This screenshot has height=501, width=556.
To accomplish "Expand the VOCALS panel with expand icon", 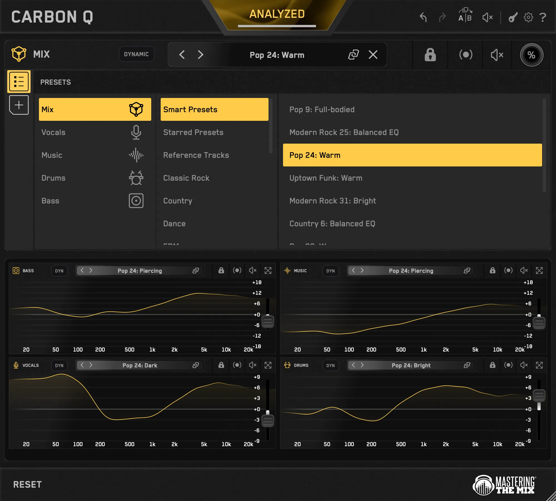I will point(268,365).
